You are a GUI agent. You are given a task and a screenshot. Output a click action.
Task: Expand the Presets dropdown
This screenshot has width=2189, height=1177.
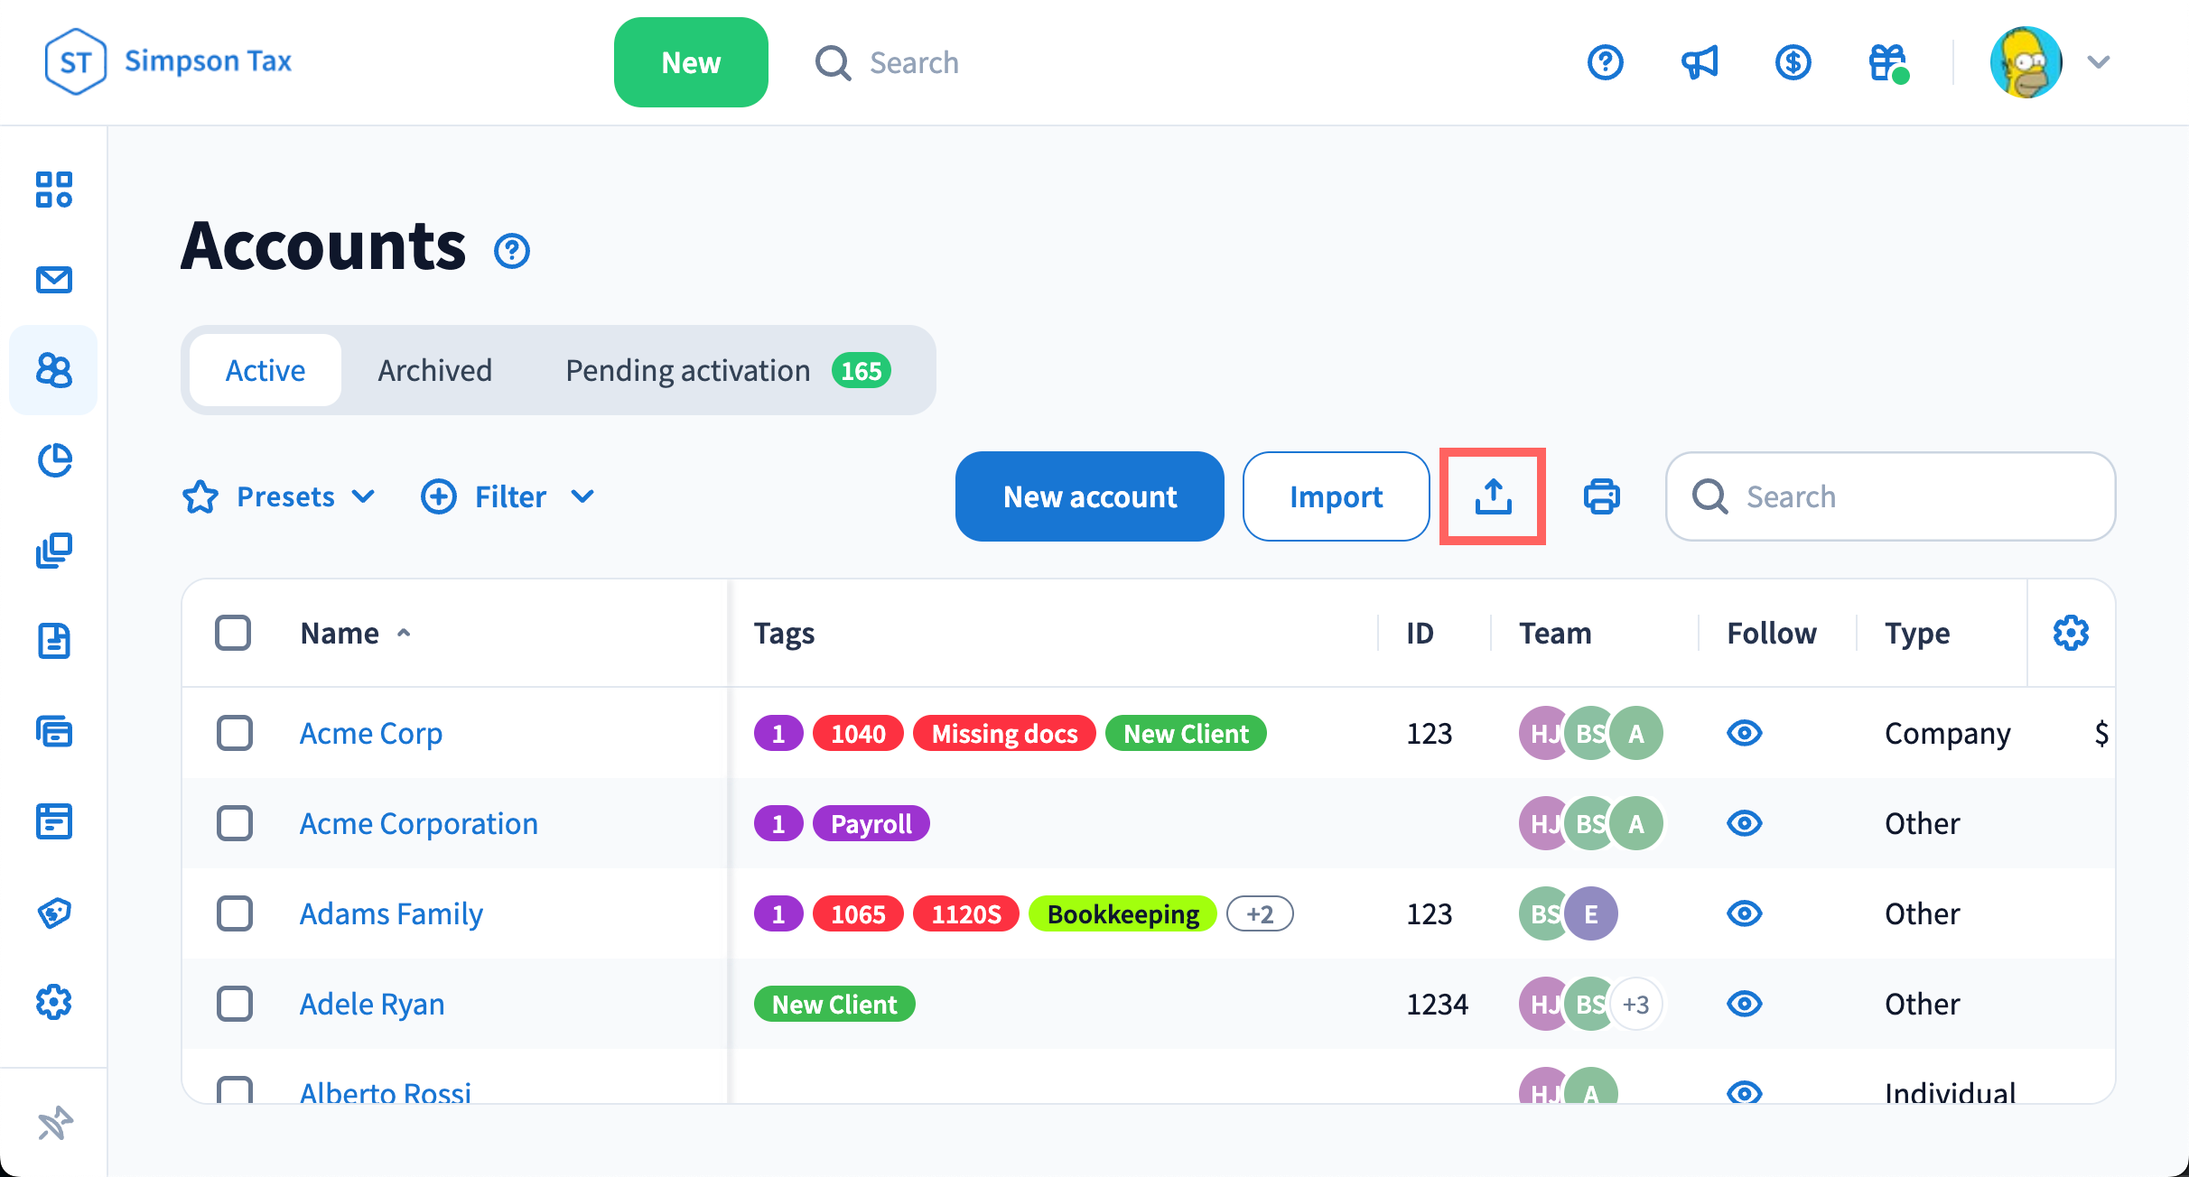tap(280, 496)
